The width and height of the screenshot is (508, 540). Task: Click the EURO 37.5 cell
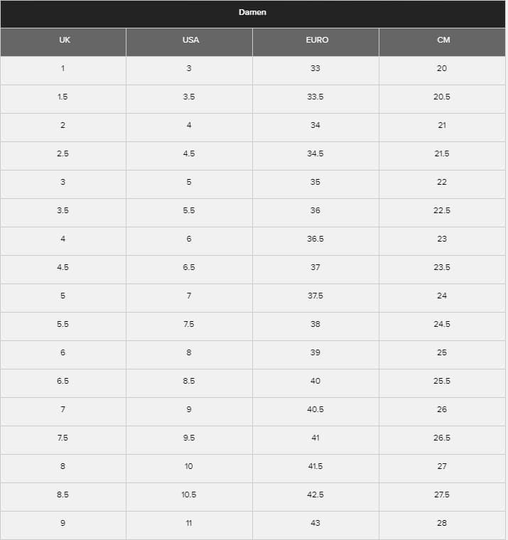[x=315, y=296]
